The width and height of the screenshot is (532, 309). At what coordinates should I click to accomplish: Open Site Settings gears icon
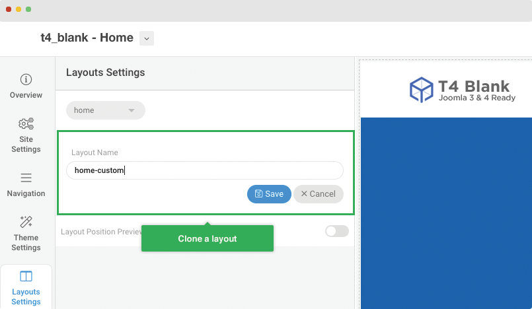[x=26, y=123]
